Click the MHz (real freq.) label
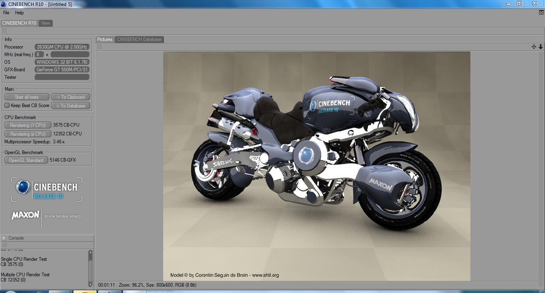This screenshot has height=293, width=545. (x=19, y=55)
